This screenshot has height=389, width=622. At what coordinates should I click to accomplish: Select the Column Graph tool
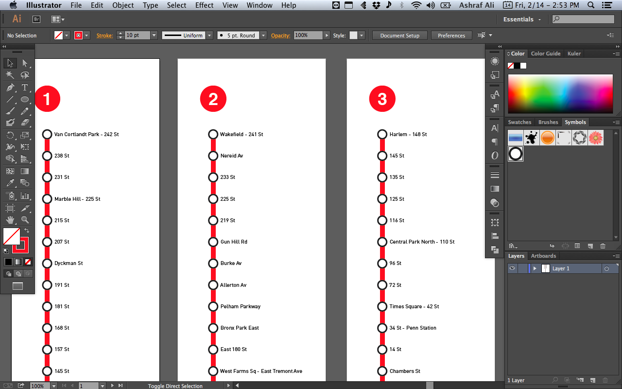tap(25, 195)
